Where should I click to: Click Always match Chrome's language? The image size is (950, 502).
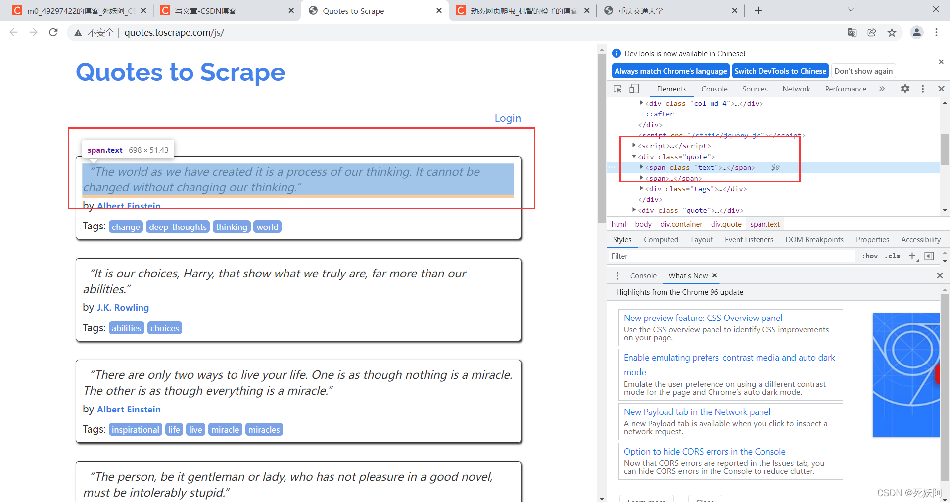coord(670,71)
